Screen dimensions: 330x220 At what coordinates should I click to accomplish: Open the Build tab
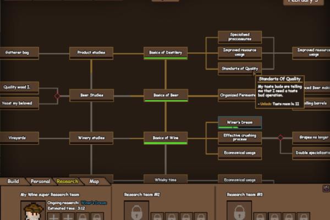pos(13,182)
